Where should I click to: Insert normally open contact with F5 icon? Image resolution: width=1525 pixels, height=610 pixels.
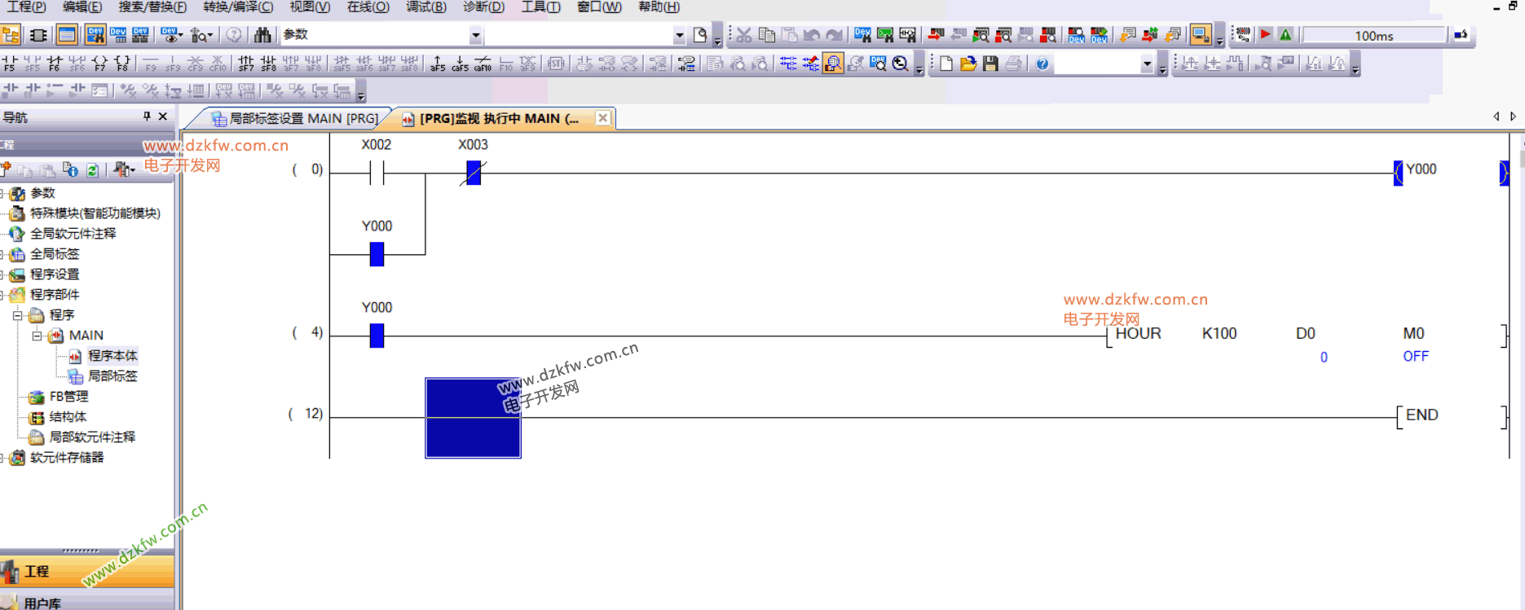point(10,64)
